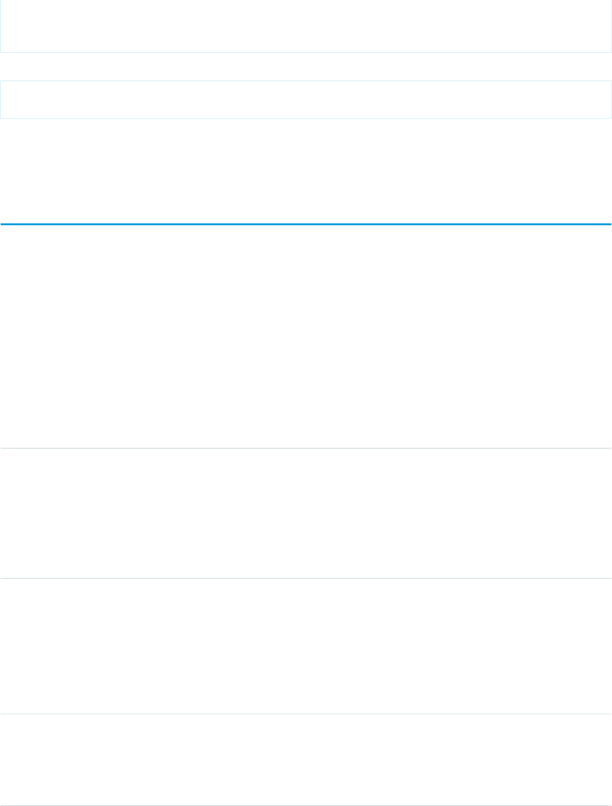Click the blank area above the blue line
This screenshot has width=612, height=806.
(x=306, y=171)
